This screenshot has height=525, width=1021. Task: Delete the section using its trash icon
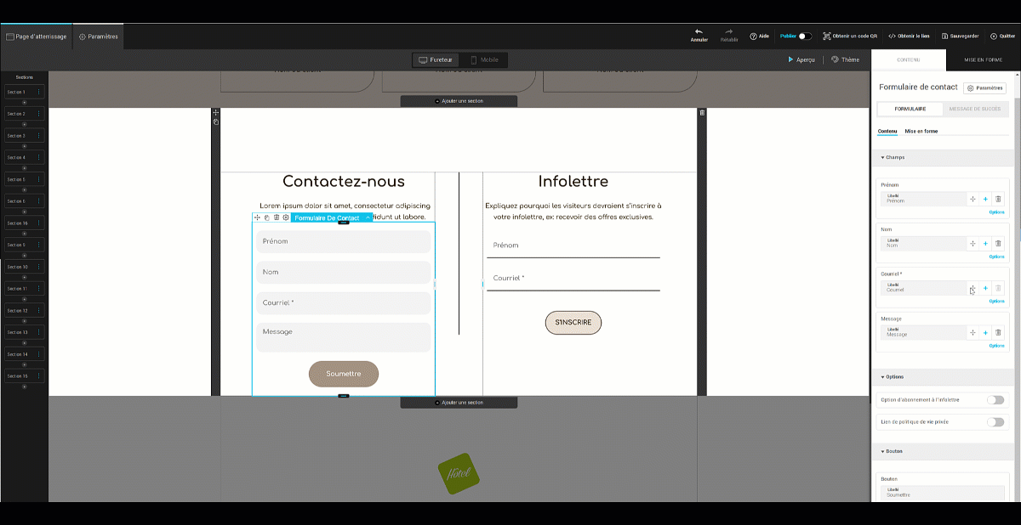(x=702, y=113)
